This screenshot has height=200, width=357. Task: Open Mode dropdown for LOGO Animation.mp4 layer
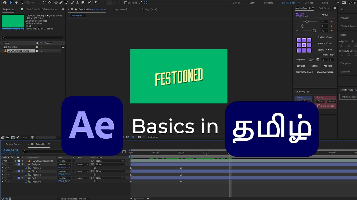tap(64, 161)
